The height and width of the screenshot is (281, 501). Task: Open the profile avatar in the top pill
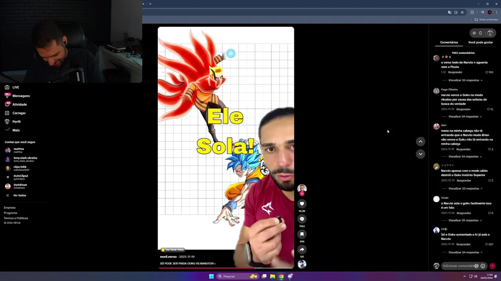click(x=490, y=33)
